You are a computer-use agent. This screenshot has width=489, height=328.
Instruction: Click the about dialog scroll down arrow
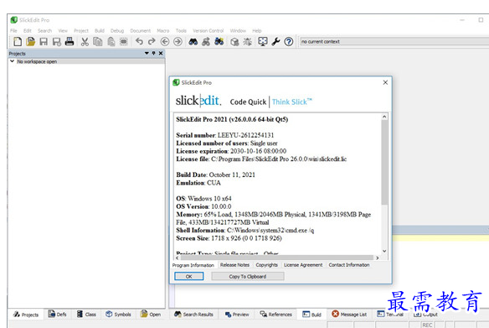pos(384,251)
